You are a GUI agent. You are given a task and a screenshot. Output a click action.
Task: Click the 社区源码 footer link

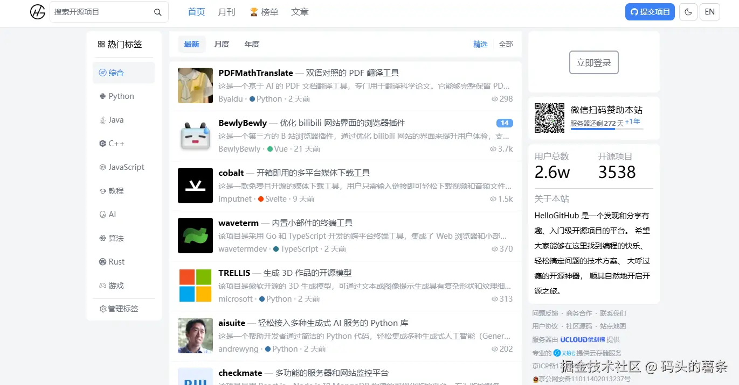pyautogui.click(x=579, y=326)
